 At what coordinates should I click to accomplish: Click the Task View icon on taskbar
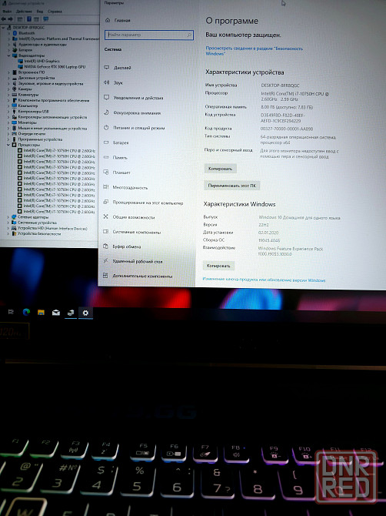pos(11,312)
